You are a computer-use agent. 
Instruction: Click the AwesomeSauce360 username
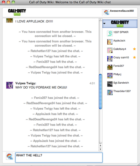122,11
